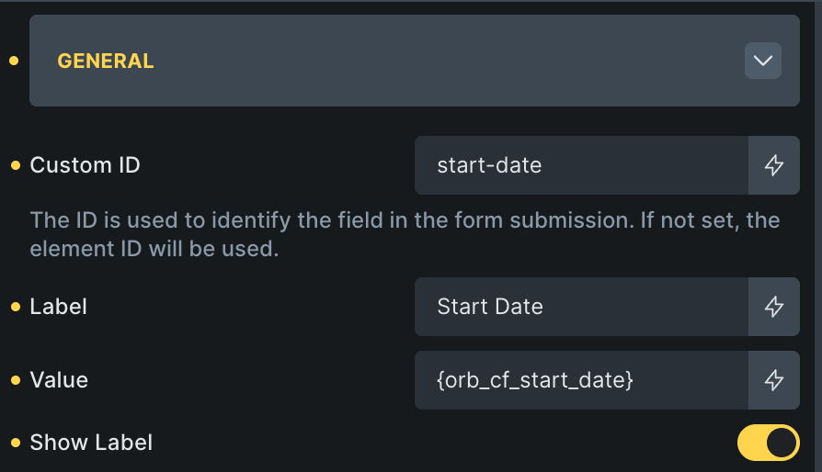Viewport: 822px width, 472px height.
Task: Click the Label setting name
Action: click(x=58, y=307)
